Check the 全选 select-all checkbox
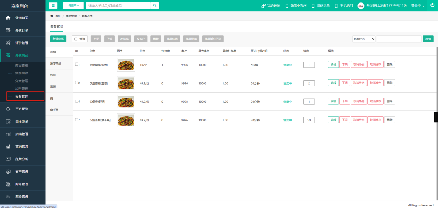 [x=76, y=39]
